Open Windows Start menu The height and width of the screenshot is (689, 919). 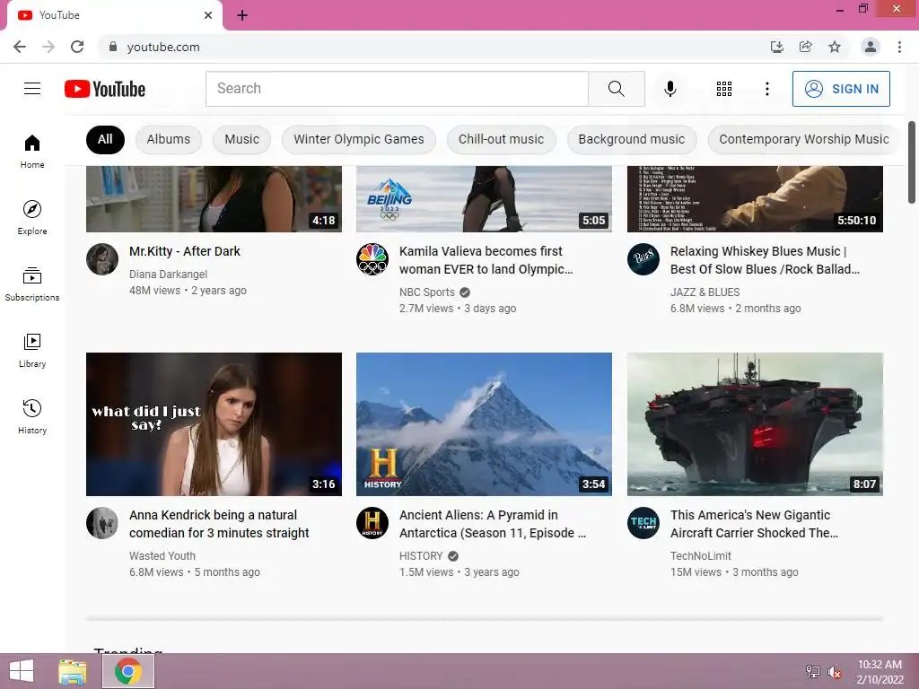pyautogui.click(x=22, y=671)
